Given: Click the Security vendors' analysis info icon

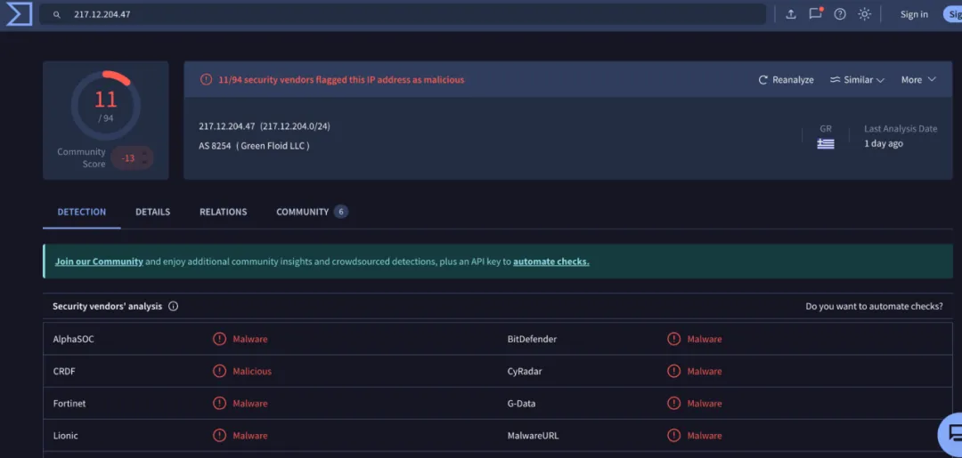Looking at the screenshot, I should pyautogui.click(x=174, y=306).
